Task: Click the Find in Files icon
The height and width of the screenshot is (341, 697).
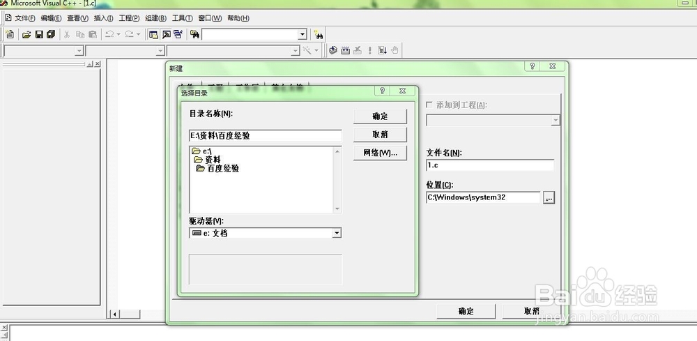Action: (194, 34)
